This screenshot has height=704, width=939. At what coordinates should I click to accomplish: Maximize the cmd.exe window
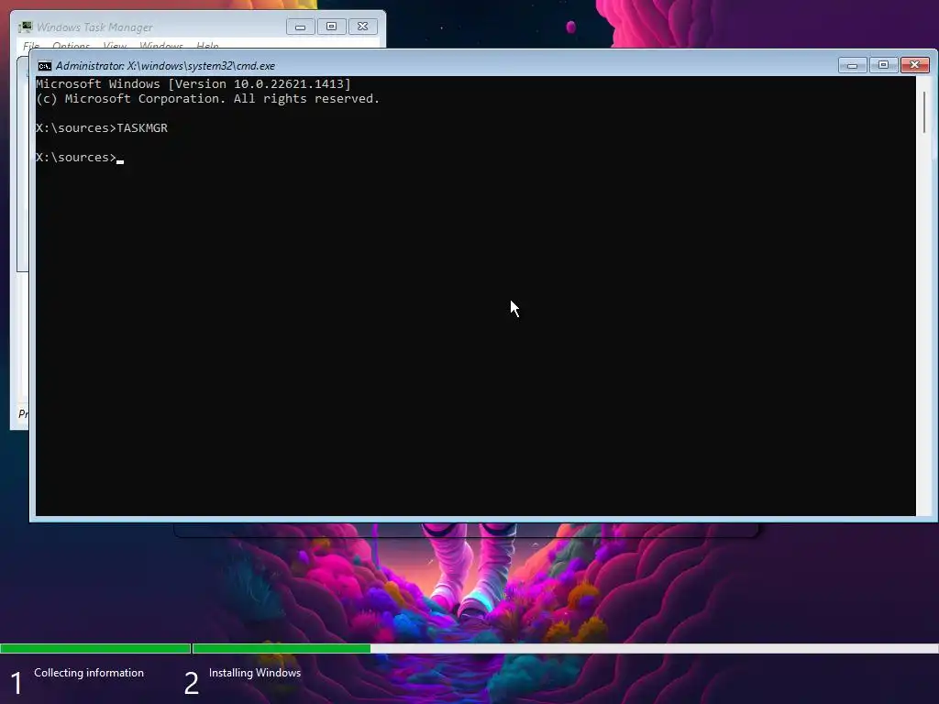883,65
